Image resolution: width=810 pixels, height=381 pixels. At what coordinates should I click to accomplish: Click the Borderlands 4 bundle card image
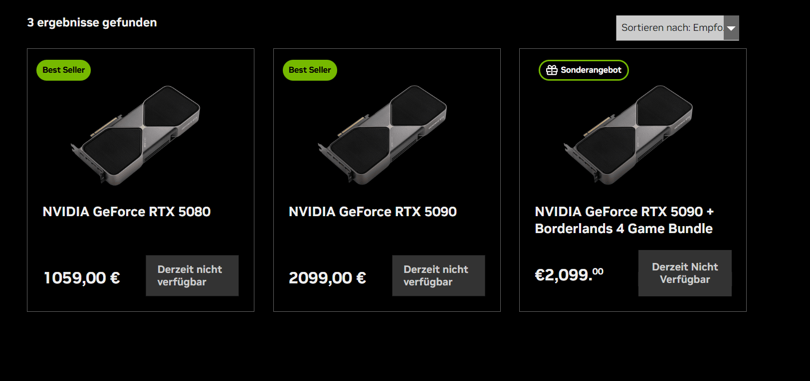628,135
